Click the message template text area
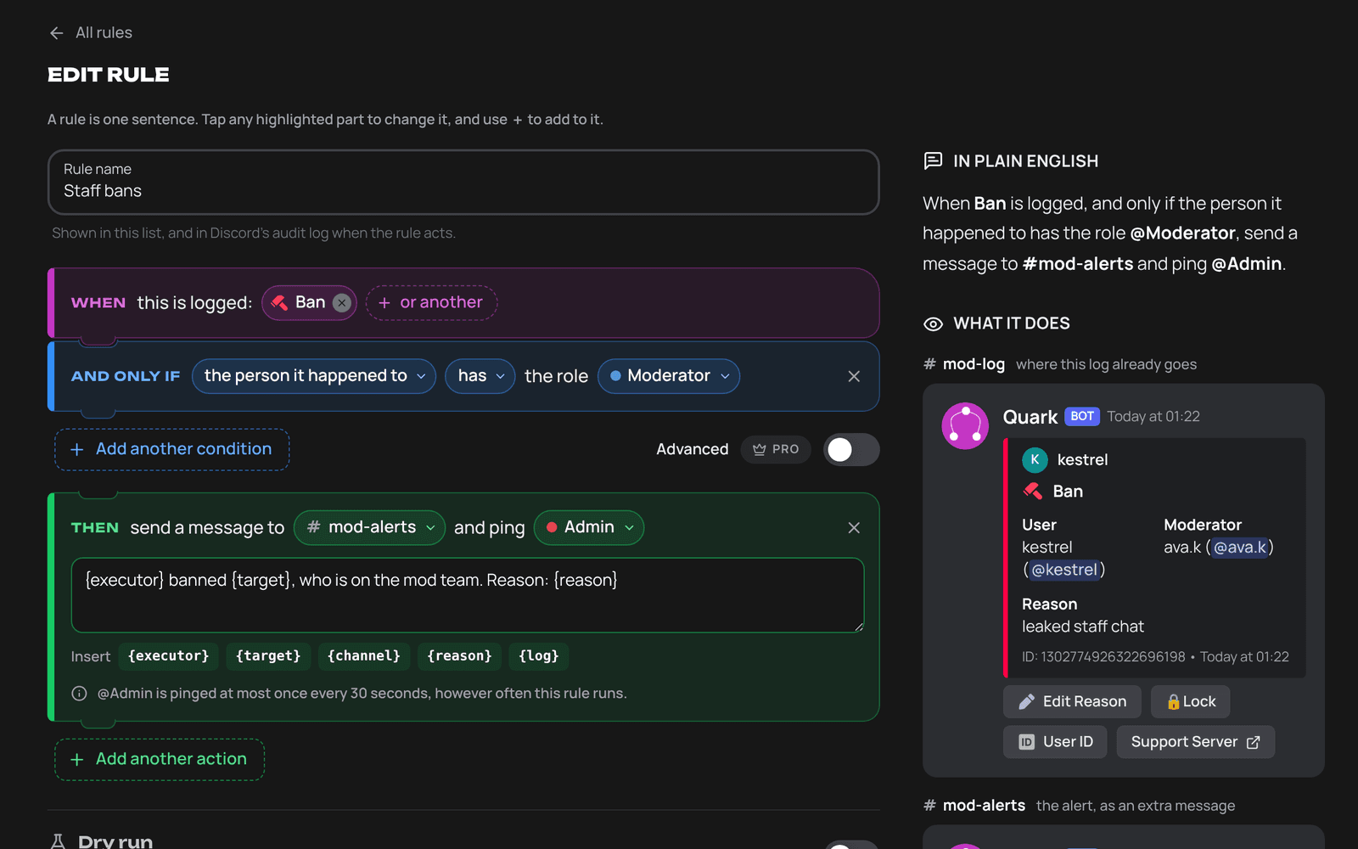The height and width of the screenshot is (849, 1358). [468, 595]
